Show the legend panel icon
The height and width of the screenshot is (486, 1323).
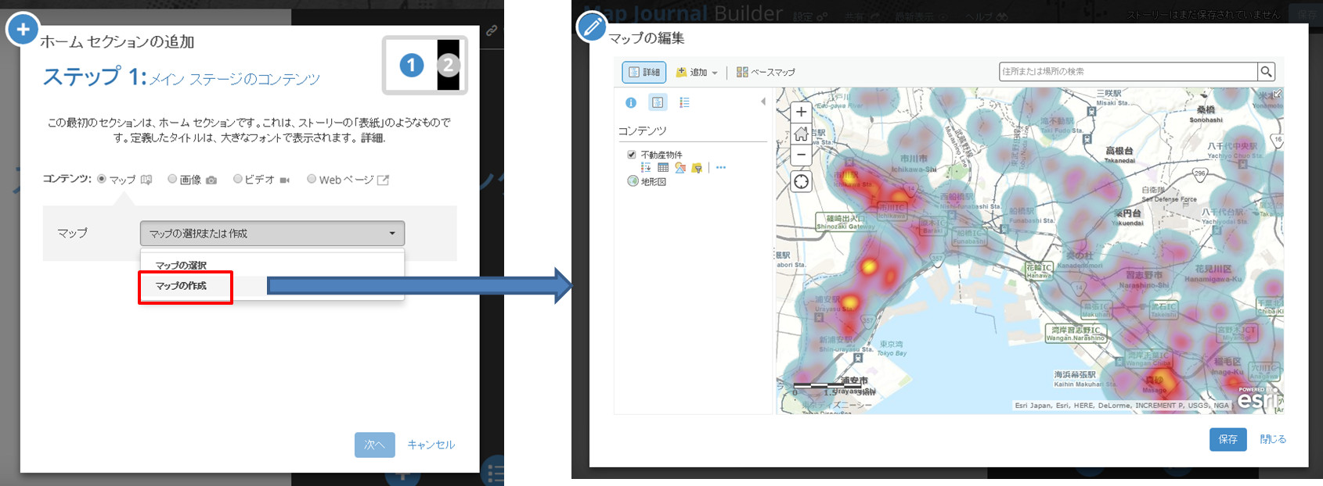[x=684, y=102]
